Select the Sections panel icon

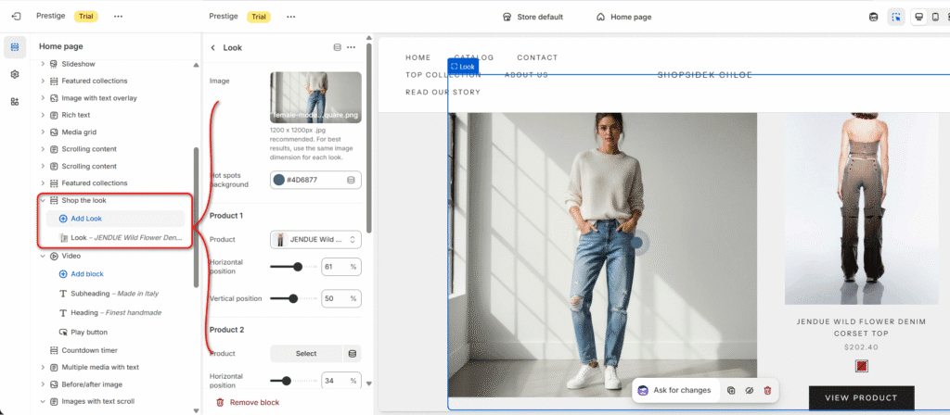[x=15, y=46]
